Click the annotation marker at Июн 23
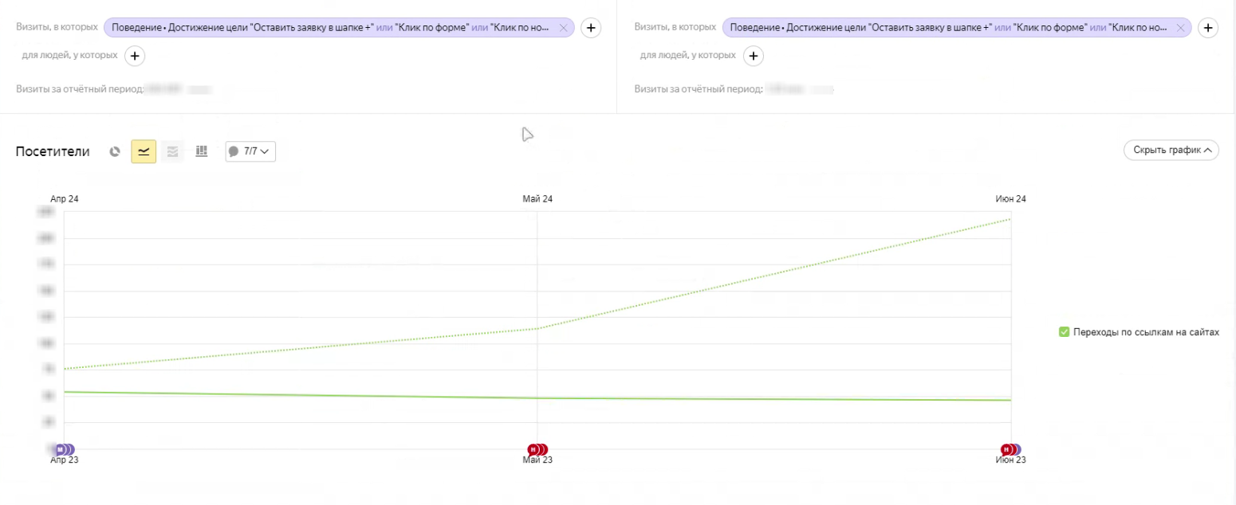Viewport: 1236px width, 505px height. 1008,450
